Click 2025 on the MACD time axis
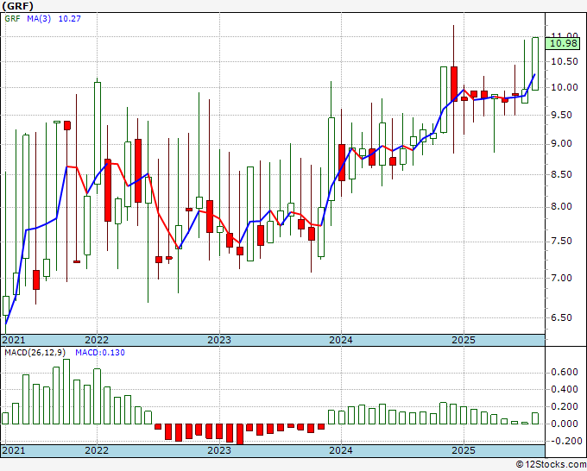587x471 pixels. click(x=464, y=450)
